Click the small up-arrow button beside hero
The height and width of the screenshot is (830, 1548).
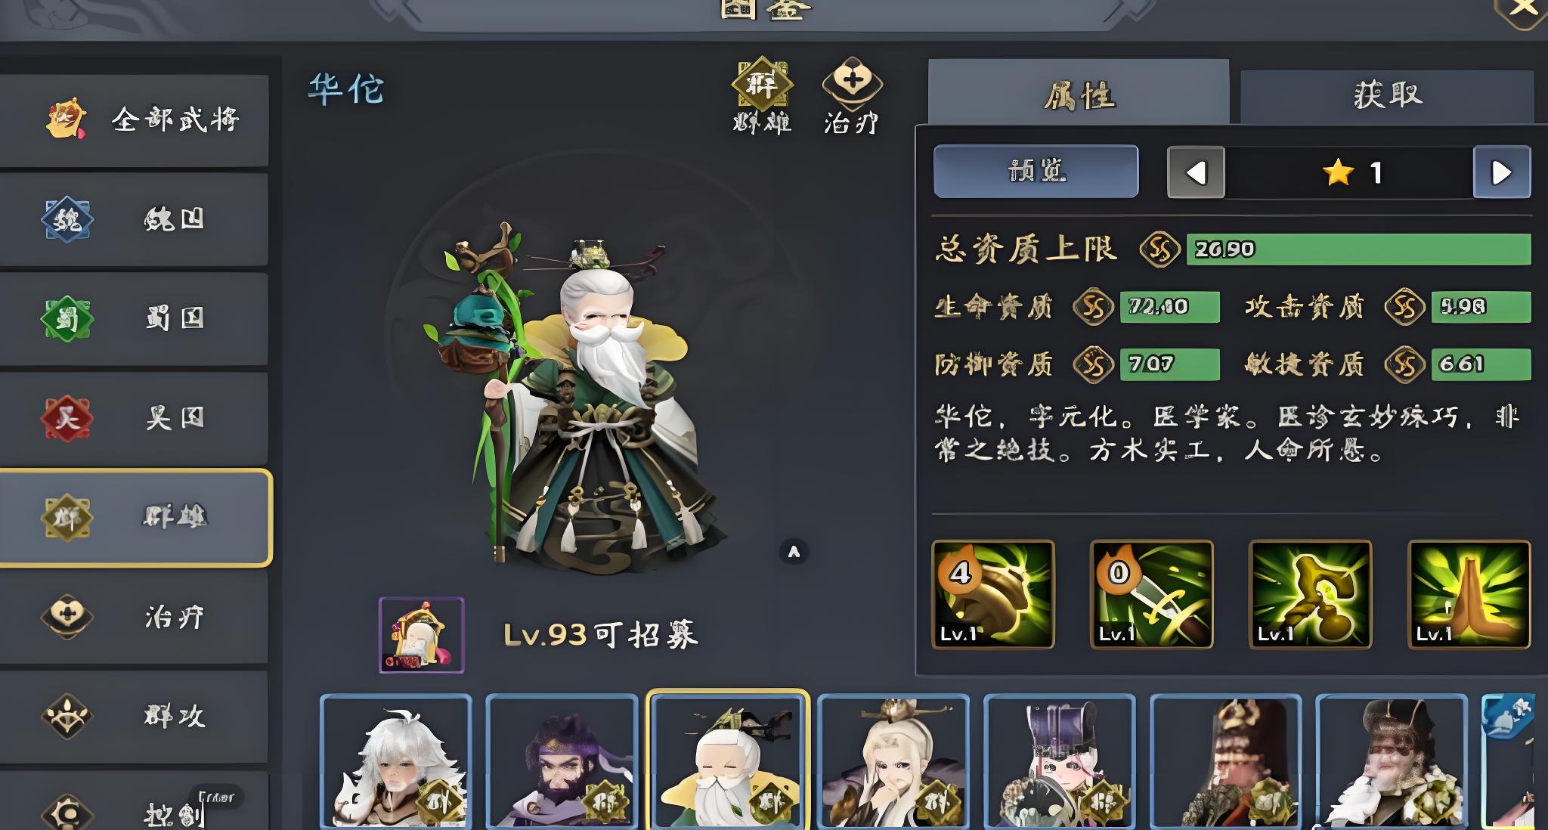794,553
